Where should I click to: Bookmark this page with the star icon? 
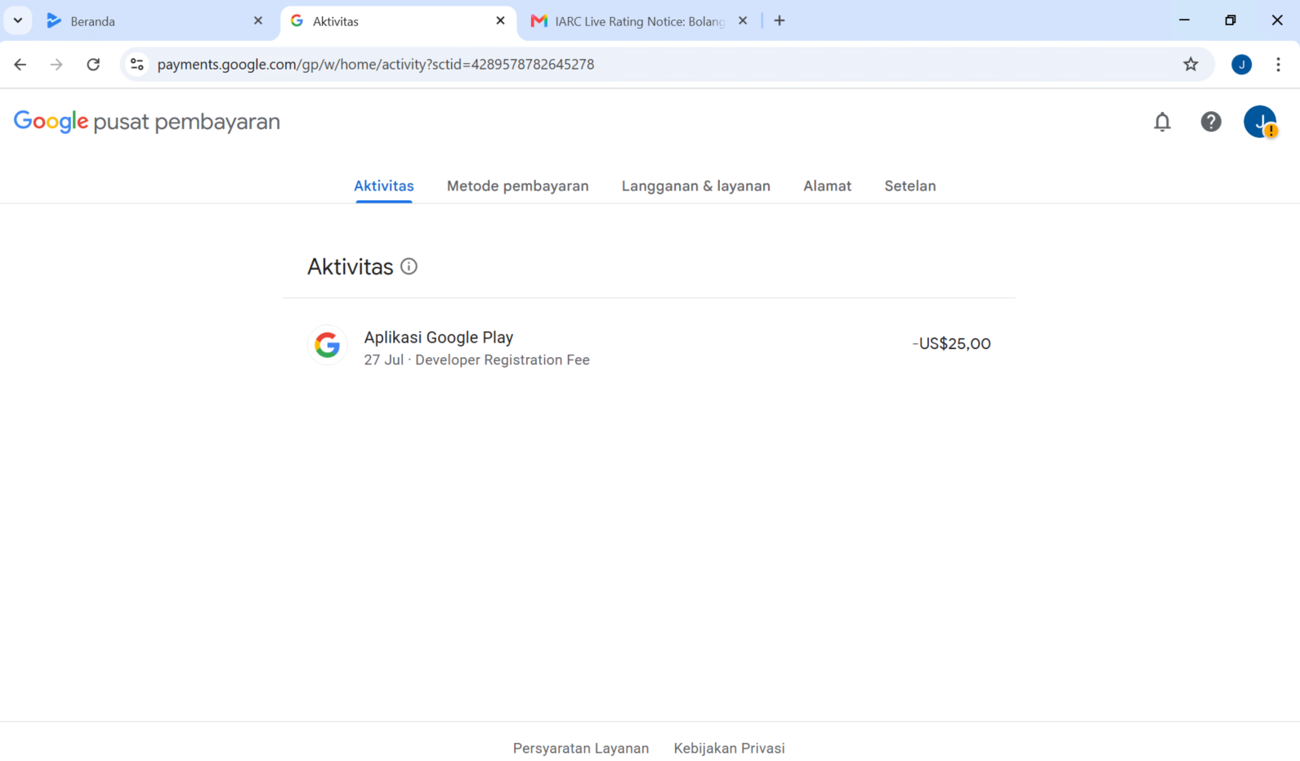click(x=1191, y=65)
